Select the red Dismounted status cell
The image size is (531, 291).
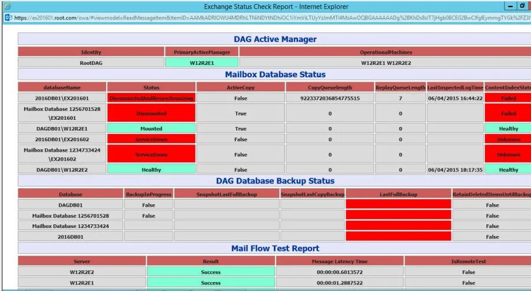pos(152,113)
